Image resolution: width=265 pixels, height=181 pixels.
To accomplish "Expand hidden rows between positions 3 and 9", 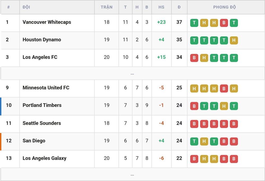I will 132,73.
